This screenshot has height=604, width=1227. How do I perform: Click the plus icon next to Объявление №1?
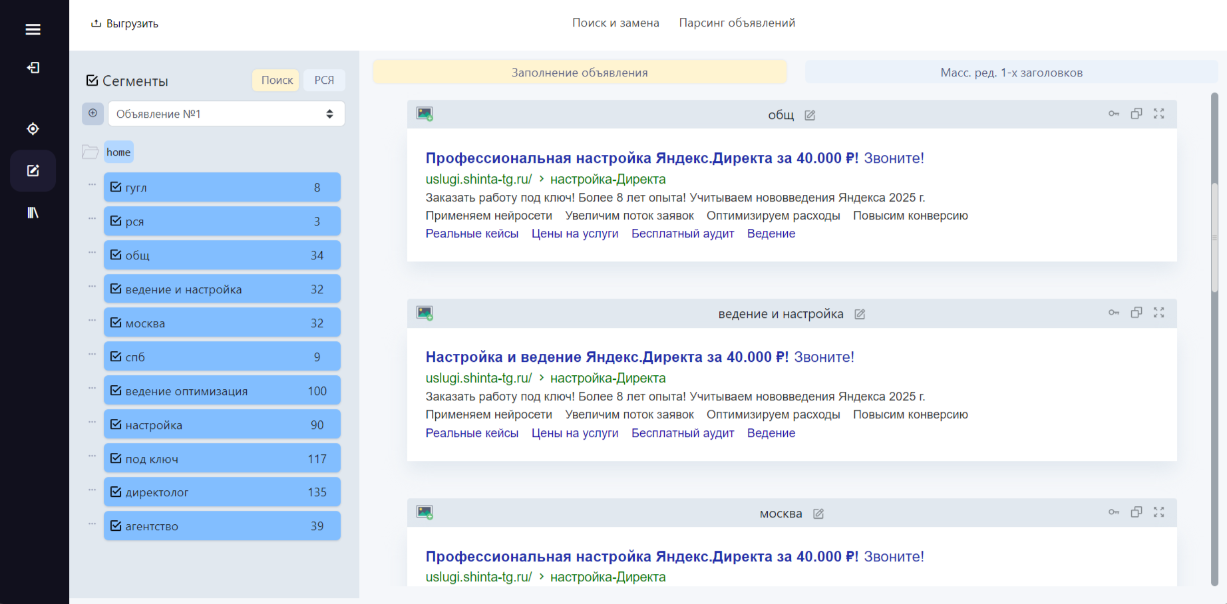point(92,113)
